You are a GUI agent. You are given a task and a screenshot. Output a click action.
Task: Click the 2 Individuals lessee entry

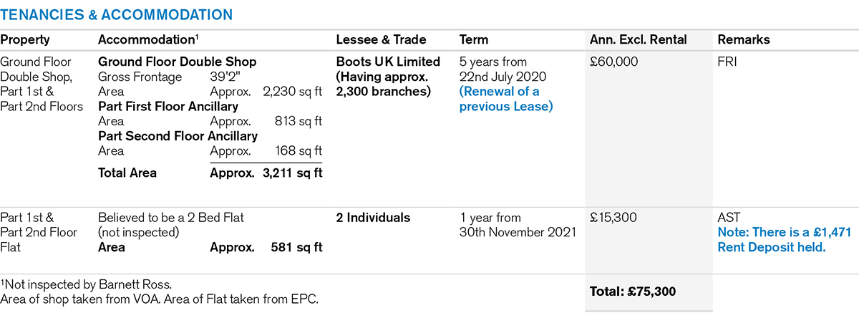click(x=373, y=218)
